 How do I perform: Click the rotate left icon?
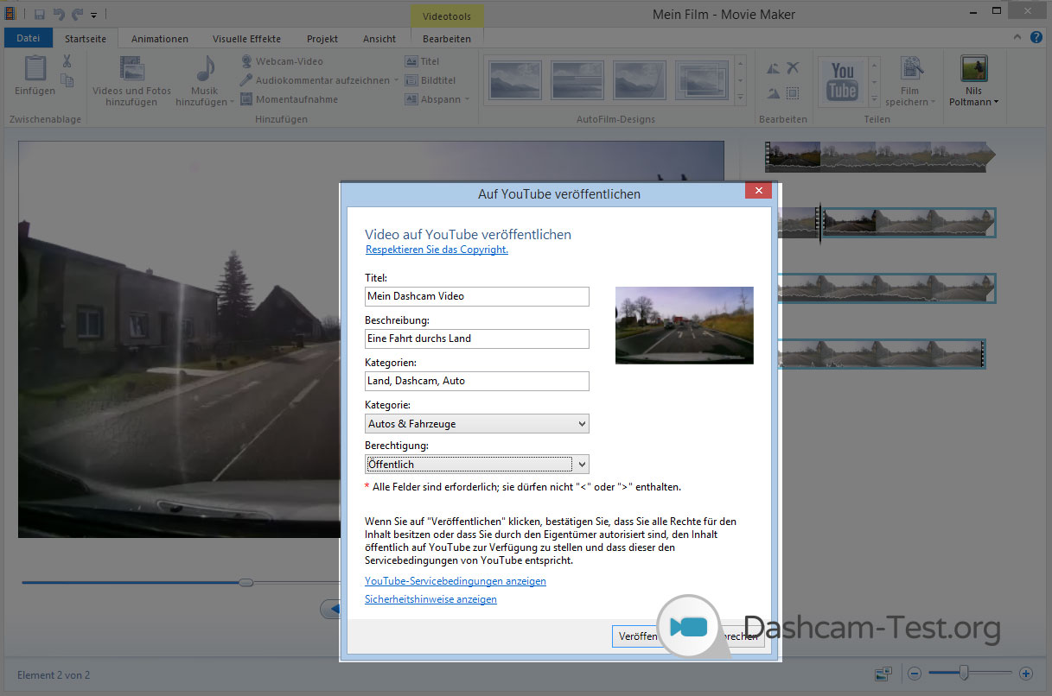(773, 68)
